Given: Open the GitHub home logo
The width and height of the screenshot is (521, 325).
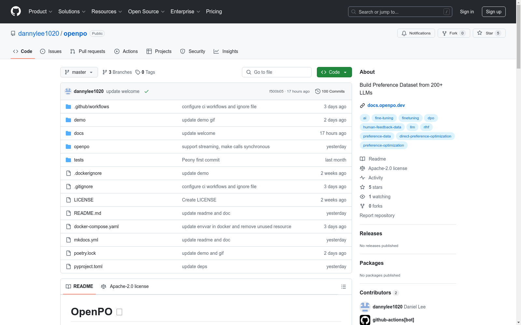Looking at the screenshot, I should click(x=16, y=11).
